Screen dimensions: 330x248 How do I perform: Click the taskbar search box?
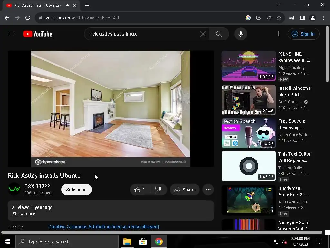(67, 242)
